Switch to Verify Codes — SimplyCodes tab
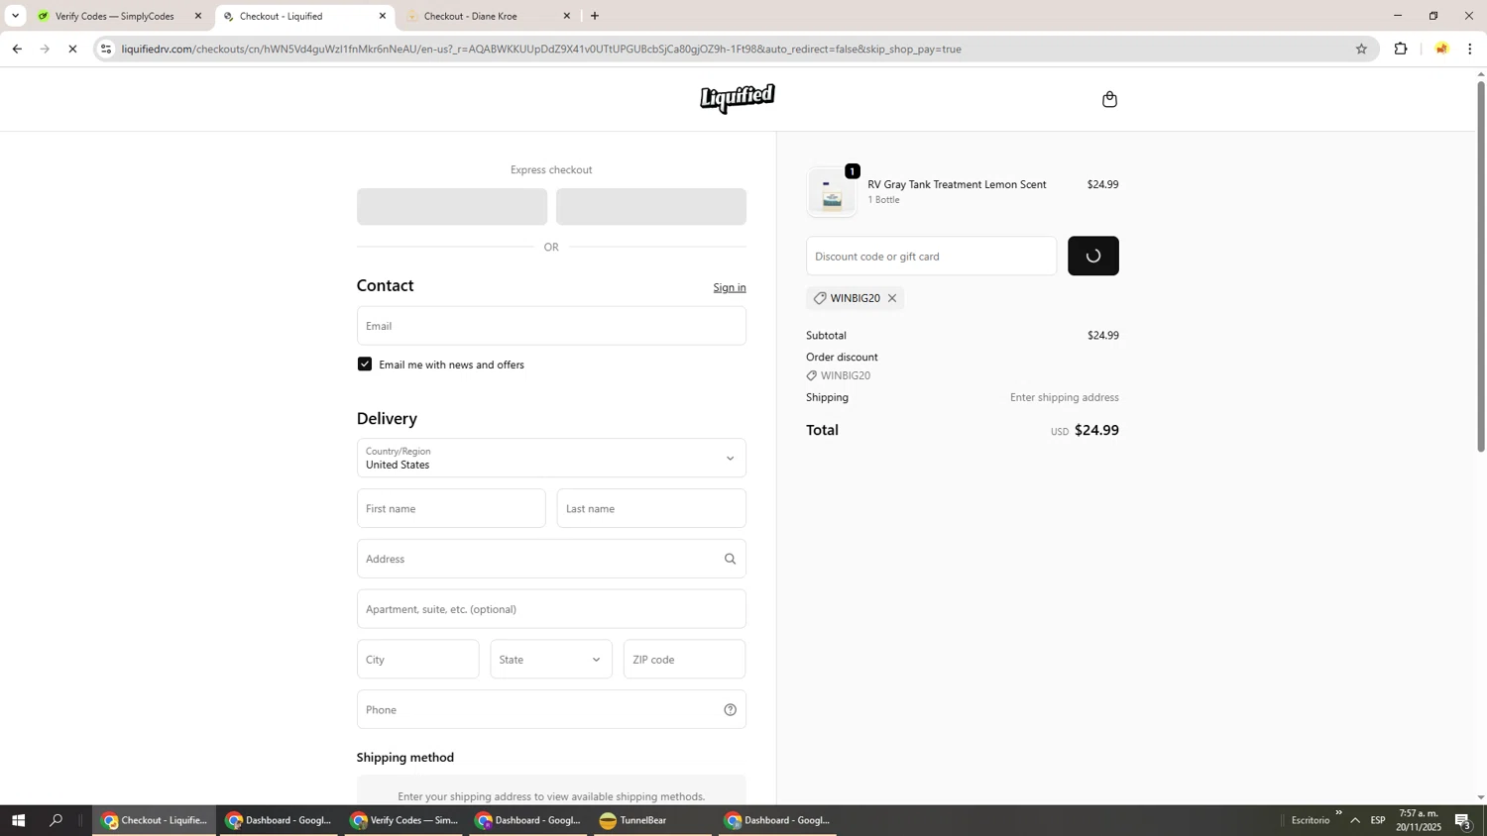This screenshot has width=1487, height=836. (x=117, y=16)
